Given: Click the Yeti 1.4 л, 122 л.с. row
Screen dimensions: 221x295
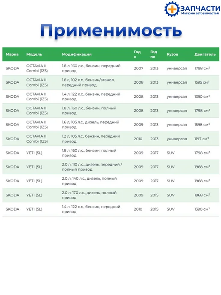Looking at the screenshot, I should pyautogui.click(x=110, y=209).
